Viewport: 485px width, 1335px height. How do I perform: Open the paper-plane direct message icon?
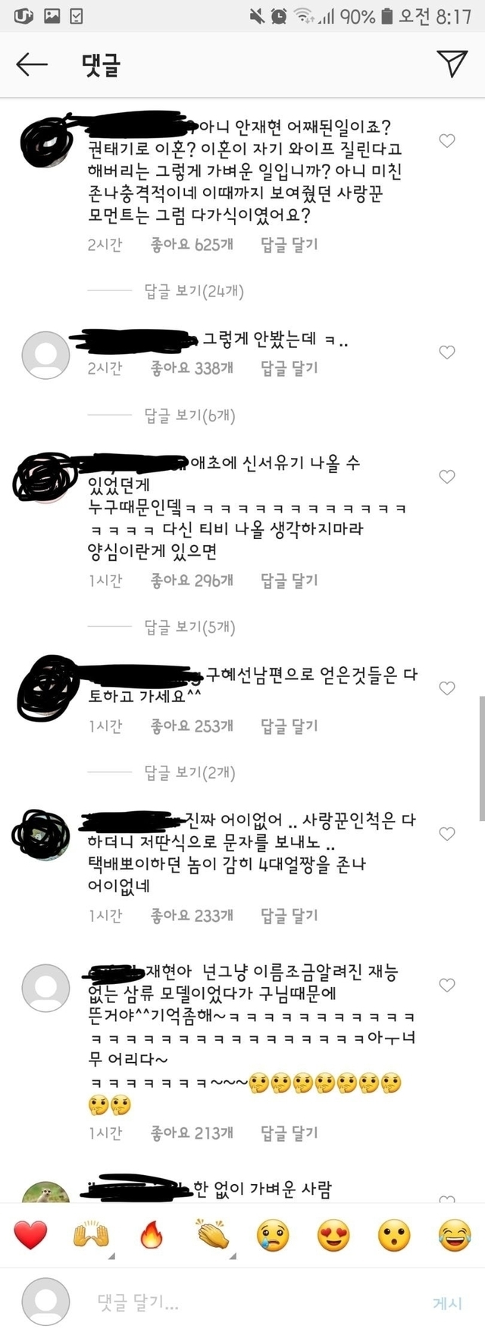(x=452, y=64)
